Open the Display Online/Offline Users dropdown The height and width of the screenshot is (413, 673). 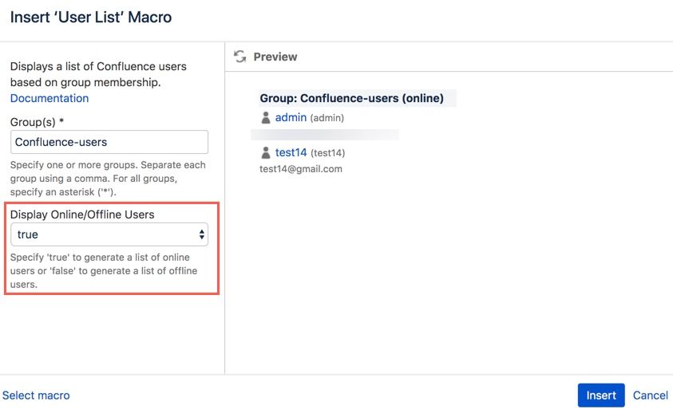point(109,234)
